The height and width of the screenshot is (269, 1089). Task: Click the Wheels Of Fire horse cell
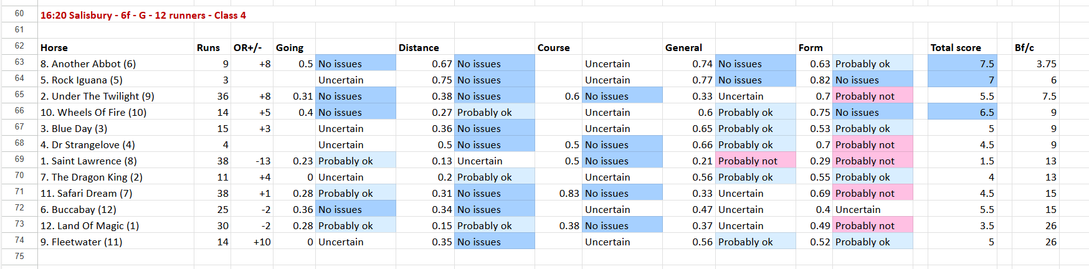coord(93,112)
